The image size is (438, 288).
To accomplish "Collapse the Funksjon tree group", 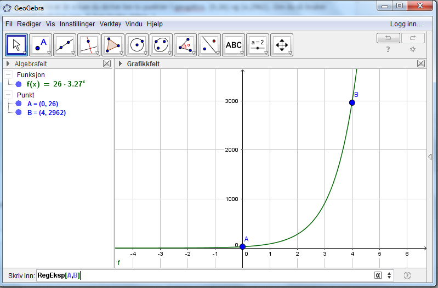I will [x=8, y=74].
